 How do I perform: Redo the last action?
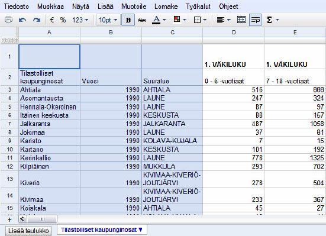(37, 20)
